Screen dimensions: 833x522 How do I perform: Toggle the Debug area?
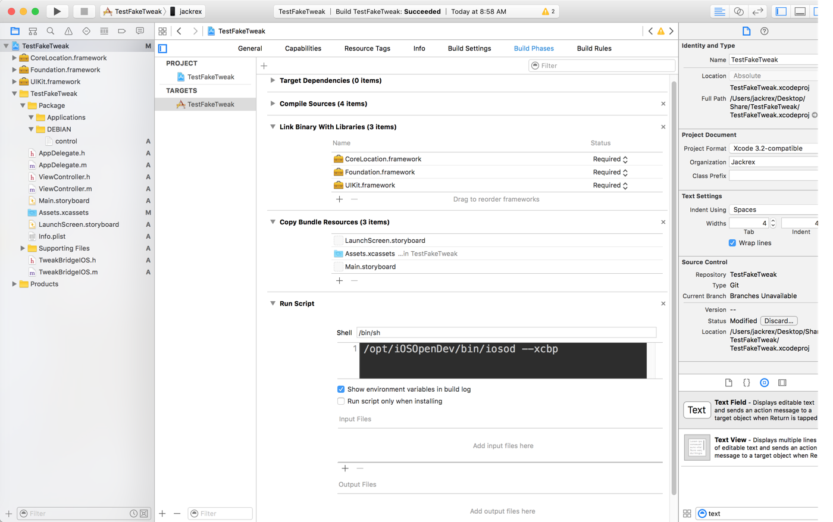click(x=800, y=11)
